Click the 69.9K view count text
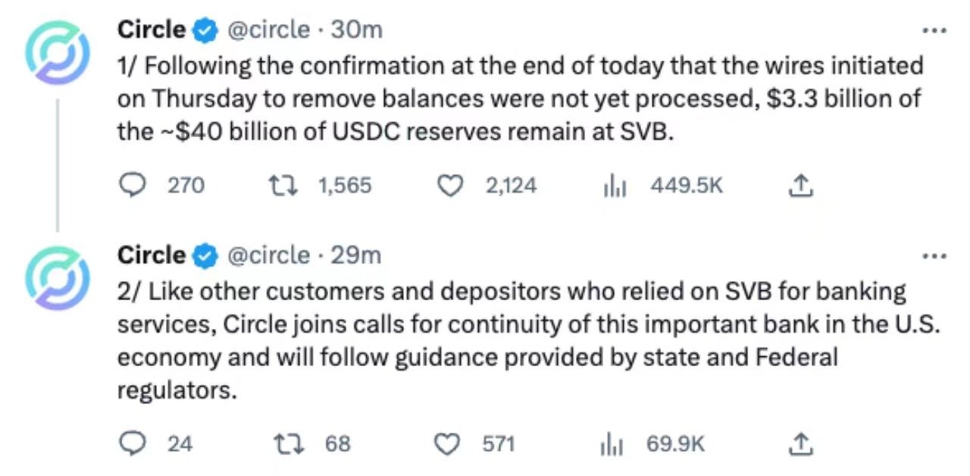 coord(674,444)
